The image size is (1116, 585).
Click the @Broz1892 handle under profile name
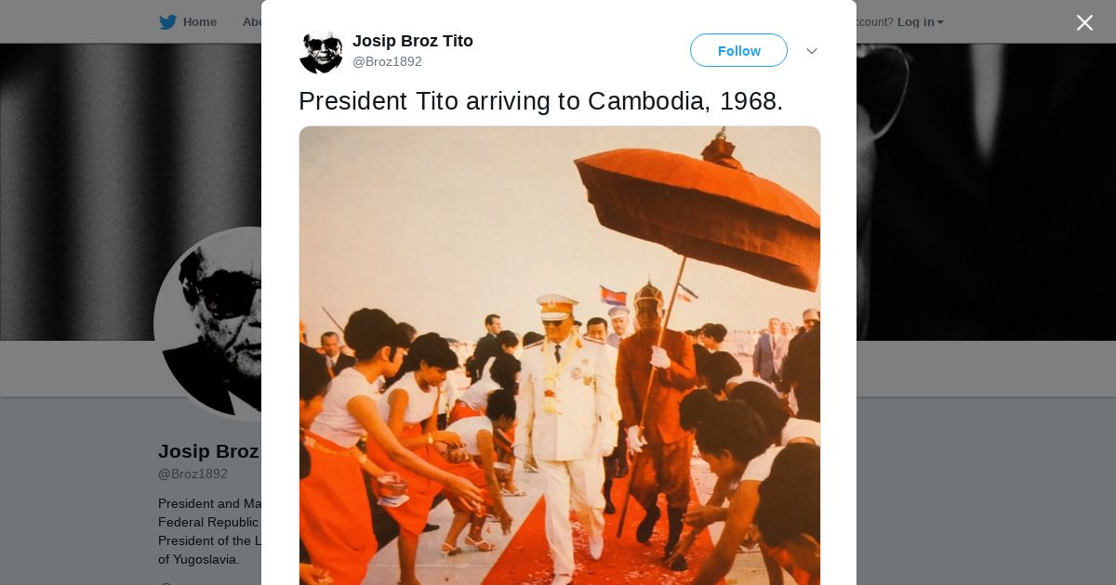click(x=193, y=474)
